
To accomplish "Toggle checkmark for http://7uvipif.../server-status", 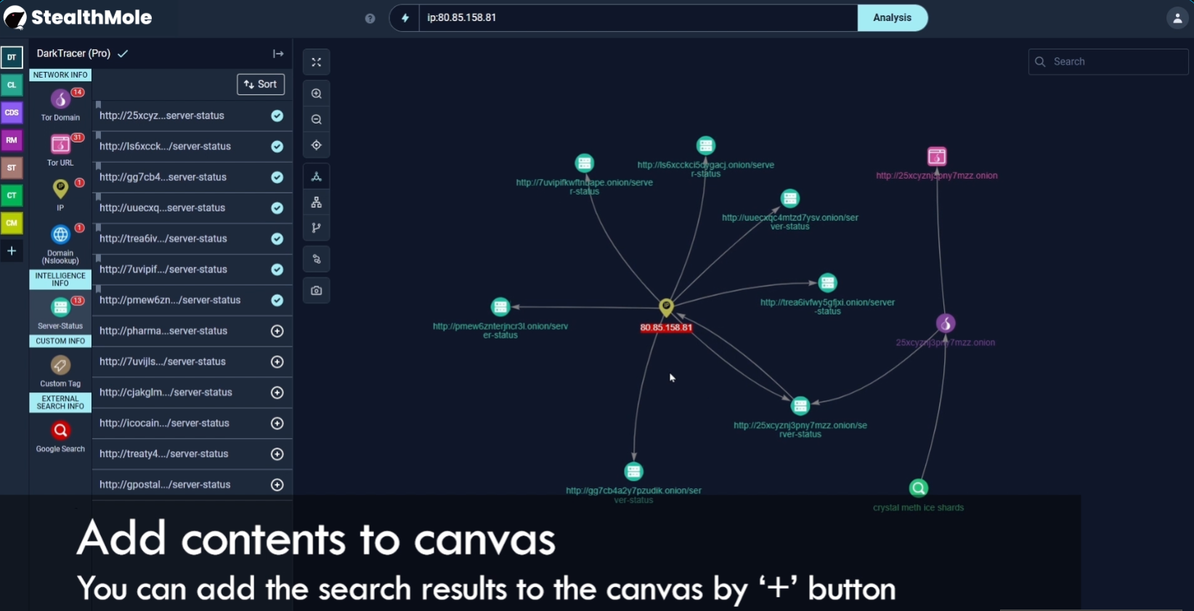I will tap(277, 270).
